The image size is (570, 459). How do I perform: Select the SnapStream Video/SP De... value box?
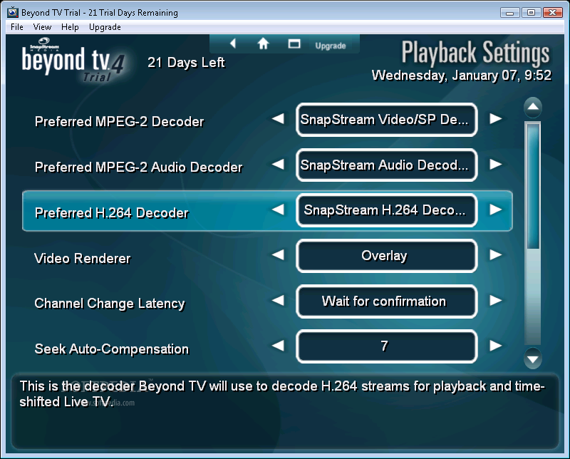(386, 120)
